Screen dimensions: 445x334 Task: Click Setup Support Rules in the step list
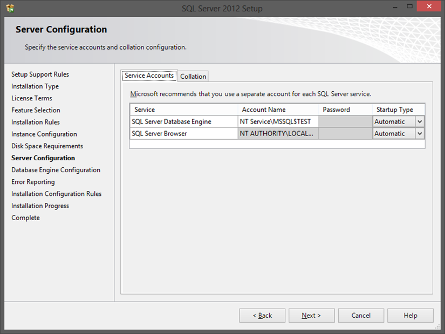(x=40, y=74)
